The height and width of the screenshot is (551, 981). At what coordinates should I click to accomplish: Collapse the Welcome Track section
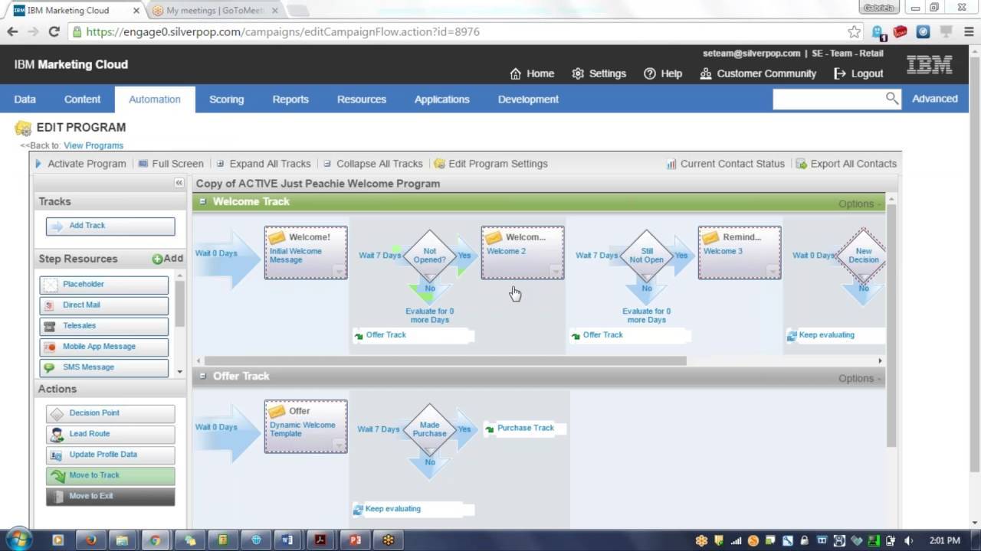point(203,202)
